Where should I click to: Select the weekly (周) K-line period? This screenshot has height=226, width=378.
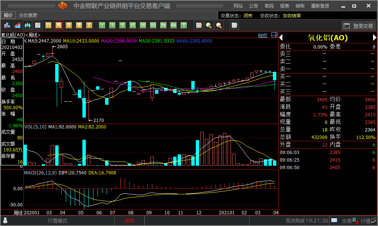click(x=58, y=25)
